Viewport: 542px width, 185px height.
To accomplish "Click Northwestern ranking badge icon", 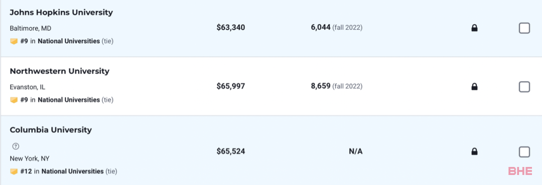I will coord(14,100).
